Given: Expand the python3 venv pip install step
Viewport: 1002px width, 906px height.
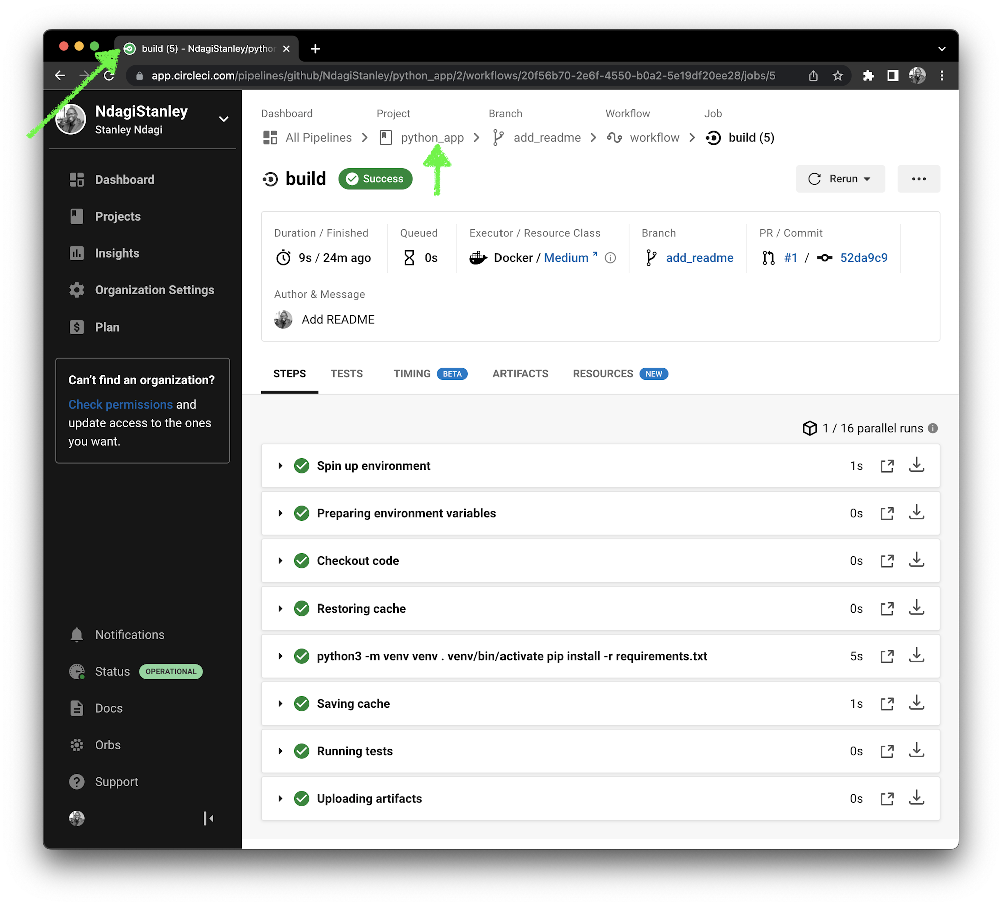Looking at the screenshot, I should click(280, 656).
